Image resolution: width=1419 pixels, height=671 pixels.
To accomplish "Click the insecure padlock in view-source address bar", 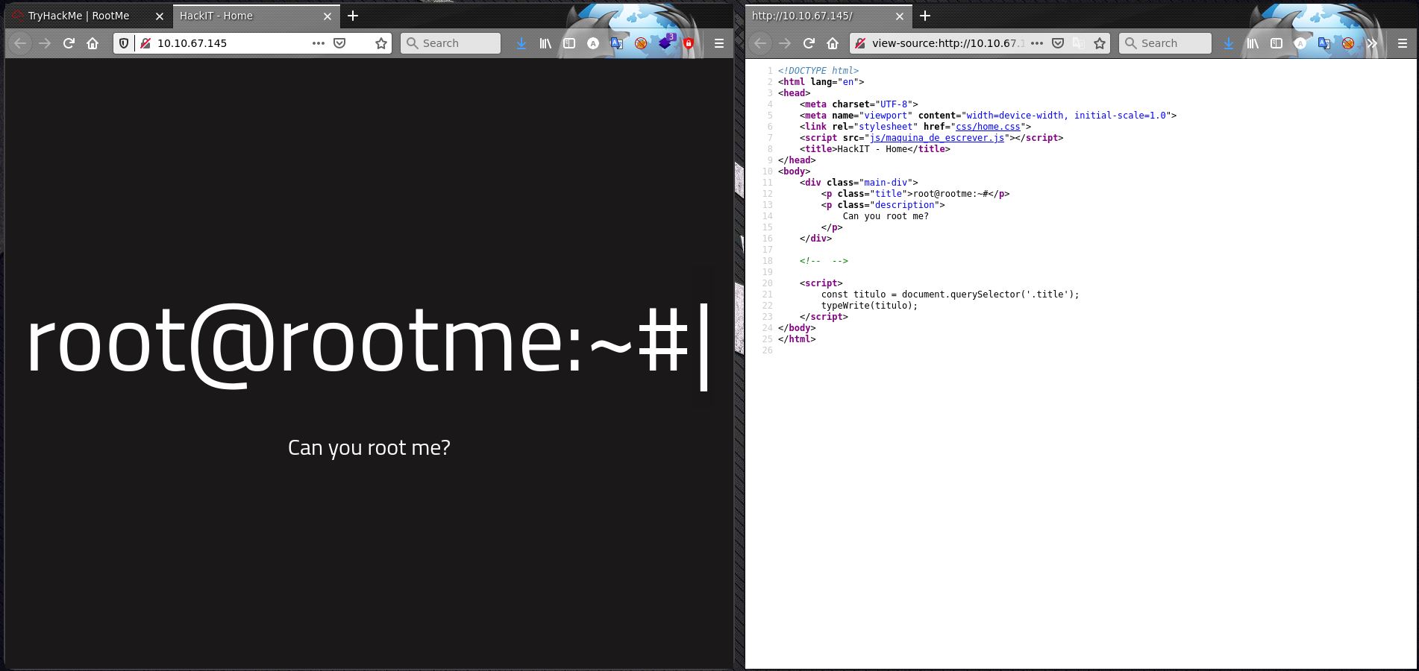I will pos(860,43).
